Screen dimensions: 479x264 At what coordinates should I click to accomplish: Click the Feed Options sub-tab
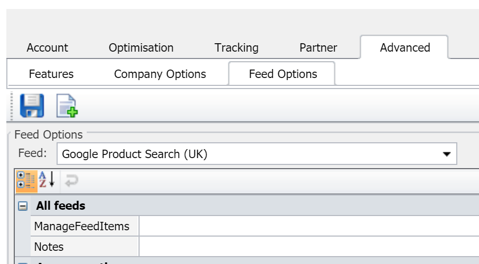[x=282, y=74]
